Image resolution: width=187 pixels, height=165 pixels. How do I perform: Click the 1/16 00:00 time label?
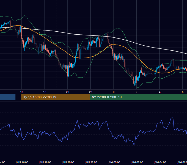[114, 163]
